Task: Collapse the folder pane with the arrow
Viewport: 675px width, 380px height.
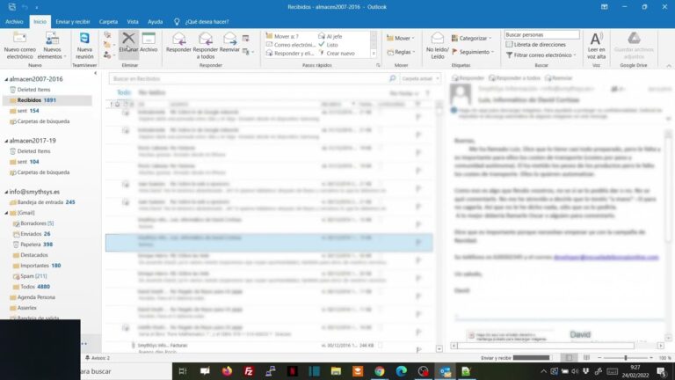Action: coord(96,74)
